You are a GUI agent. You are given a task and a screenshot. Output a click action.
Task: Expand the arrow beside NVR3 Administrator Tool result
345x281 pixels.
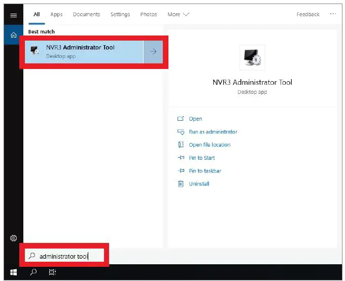(153, 52)
